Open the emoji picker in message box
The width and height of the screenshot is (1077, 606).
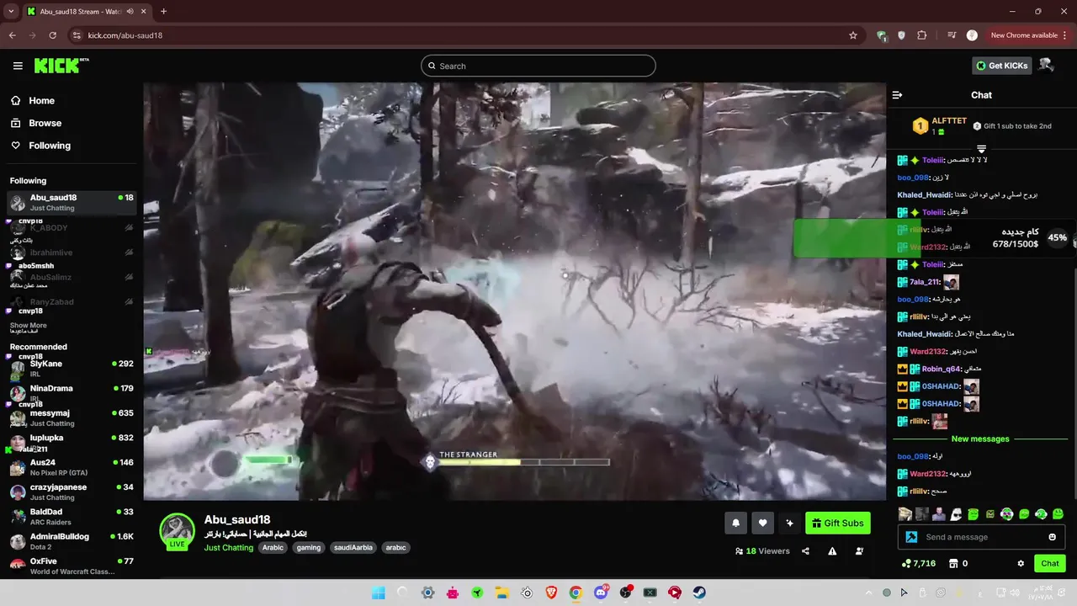tap(1052, 537)
